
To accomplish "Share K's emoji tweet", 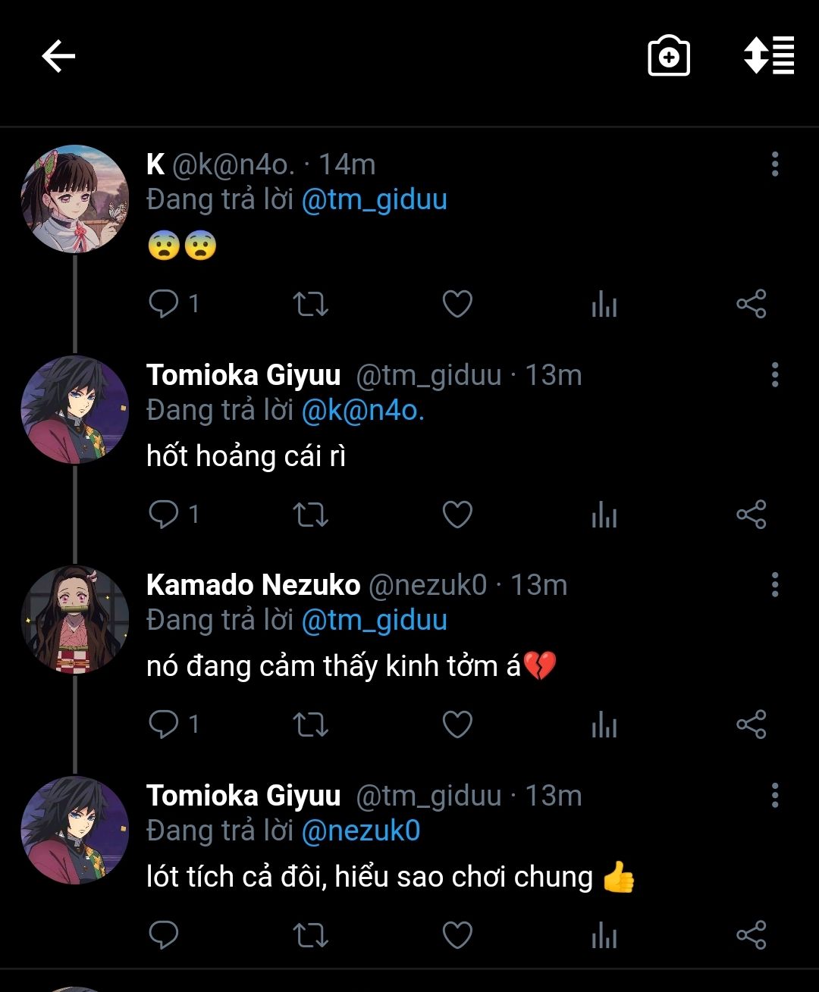I will pyautogui.click(x=751, y=304).
